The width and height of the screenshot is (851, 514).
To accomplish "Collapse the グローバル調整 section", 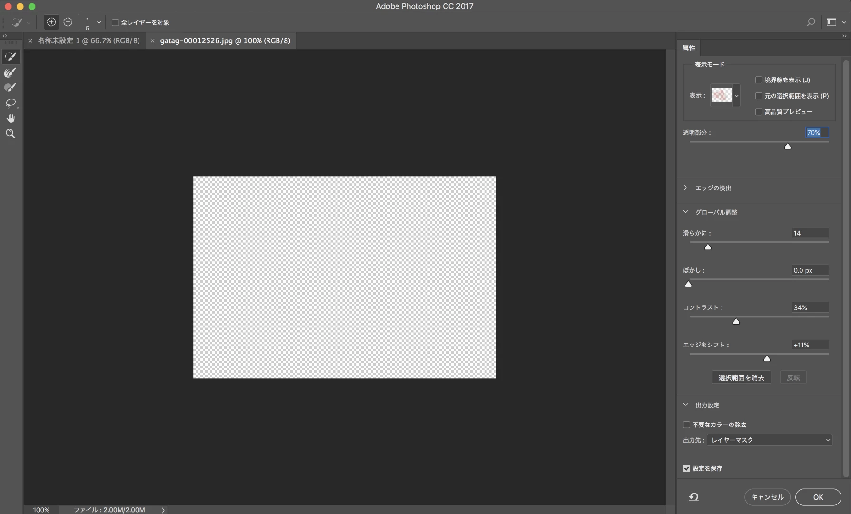I will [685, 212].
